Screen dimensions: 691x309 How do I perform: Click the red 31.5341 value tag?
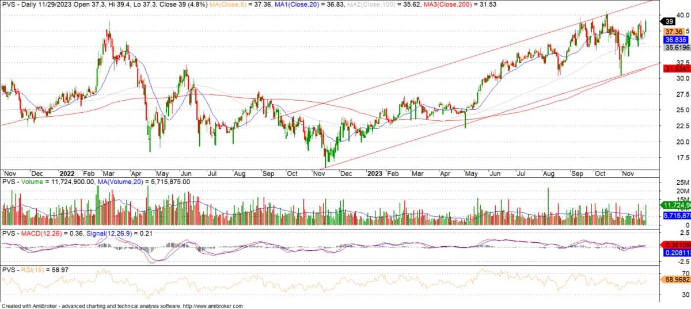(x=676, y=68)
